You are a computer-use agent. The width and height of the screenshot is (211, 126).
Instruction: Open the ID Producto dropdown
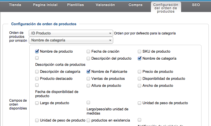coord(71,33)
